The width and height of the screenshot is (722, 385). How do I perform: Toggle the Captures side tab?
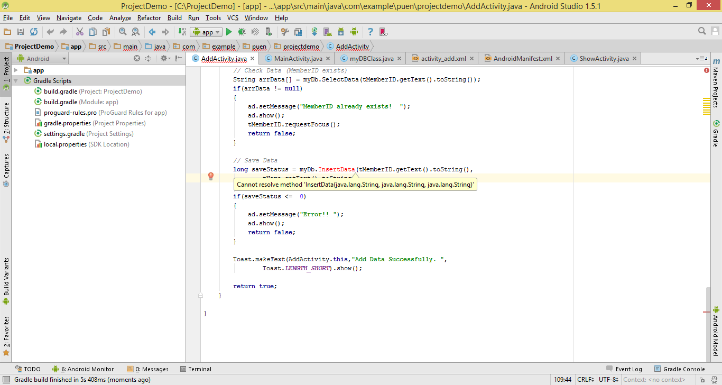(6, 170)
